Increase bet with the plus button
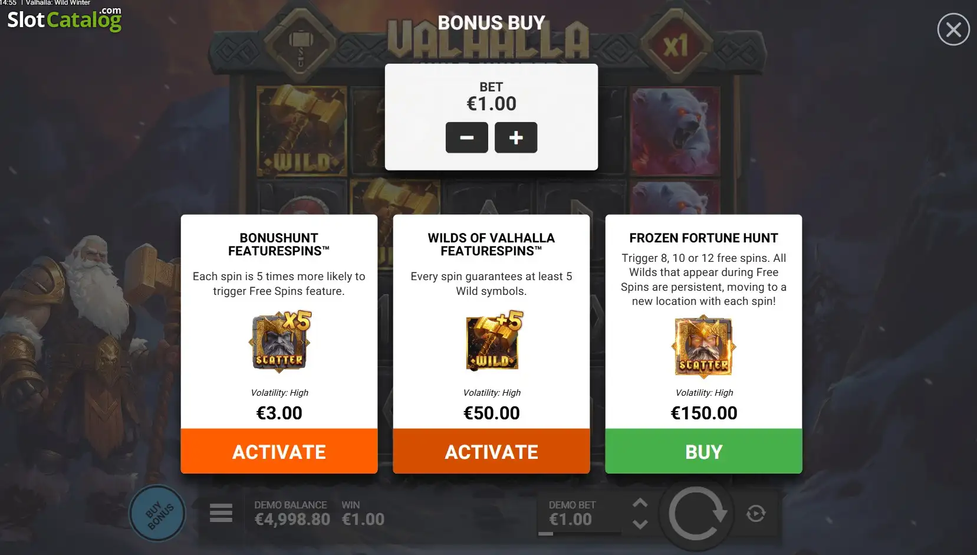Screen dimensions: 977x555 click(516, 137)
